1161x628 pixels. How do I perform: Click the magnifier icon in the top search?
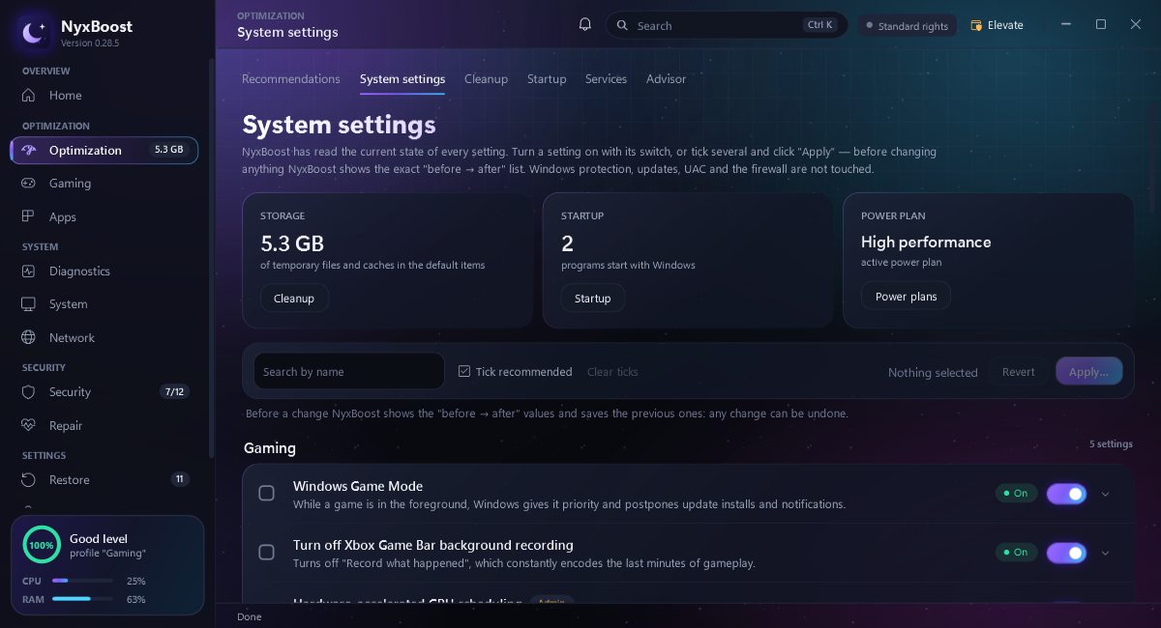pos(622,26)
